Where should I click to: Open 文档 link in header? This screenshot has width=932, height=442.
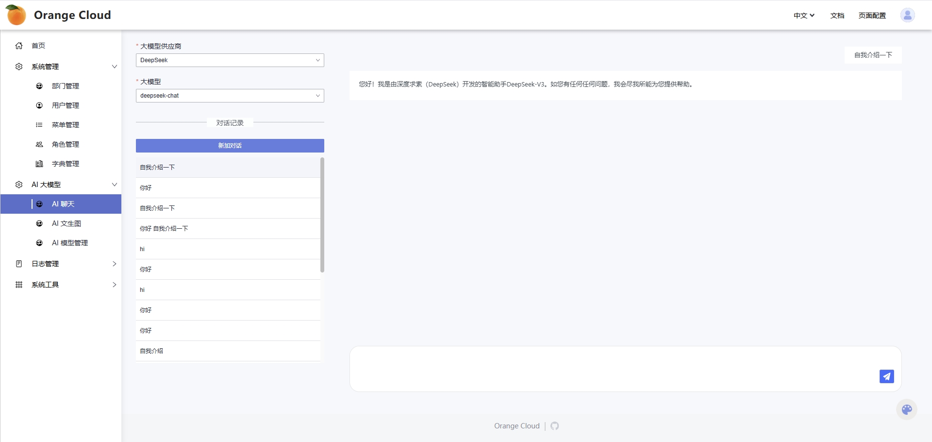coord(837,16)
